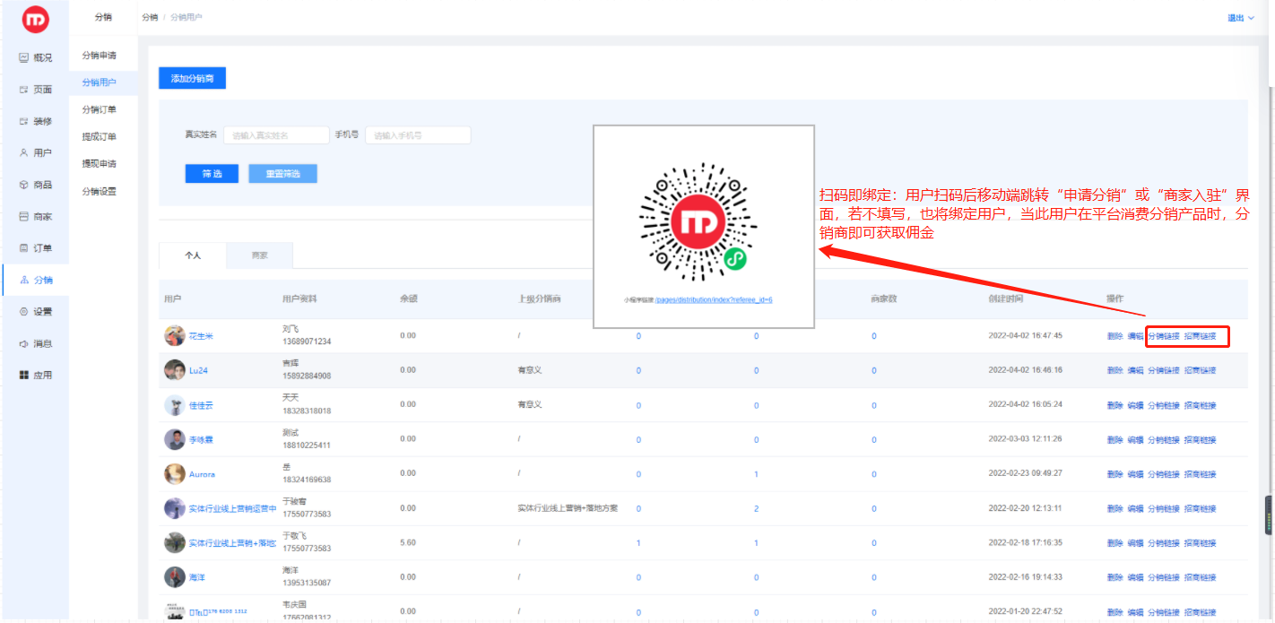The height and width of the screenshot is (623, 1275).
Task: Open the 设置 settings section
Action: tap(35, 312)
